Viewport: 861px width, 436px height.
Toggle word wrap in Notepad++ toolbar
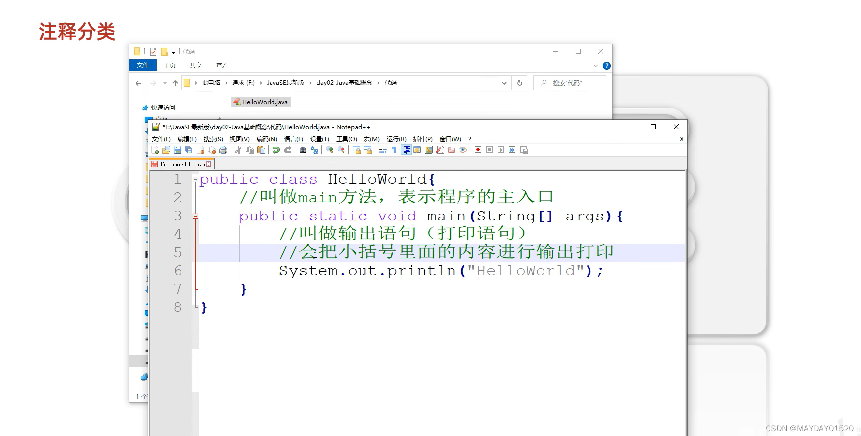383,150
